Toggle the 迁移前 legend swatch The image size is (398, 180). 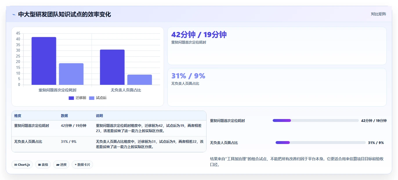click(71, 98)
